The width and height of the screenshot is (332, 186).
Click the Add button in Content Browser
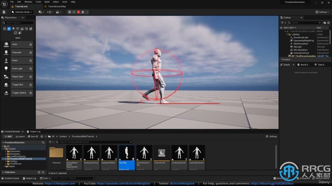(8, 136)
